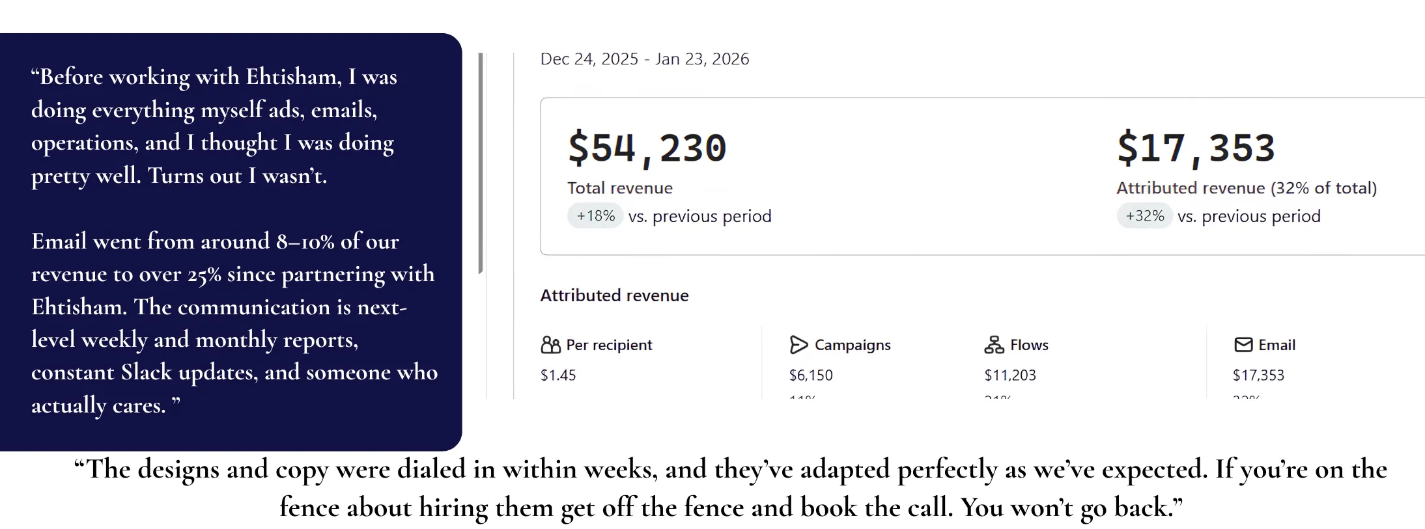Open the Email metric label

click(1277, 345)
